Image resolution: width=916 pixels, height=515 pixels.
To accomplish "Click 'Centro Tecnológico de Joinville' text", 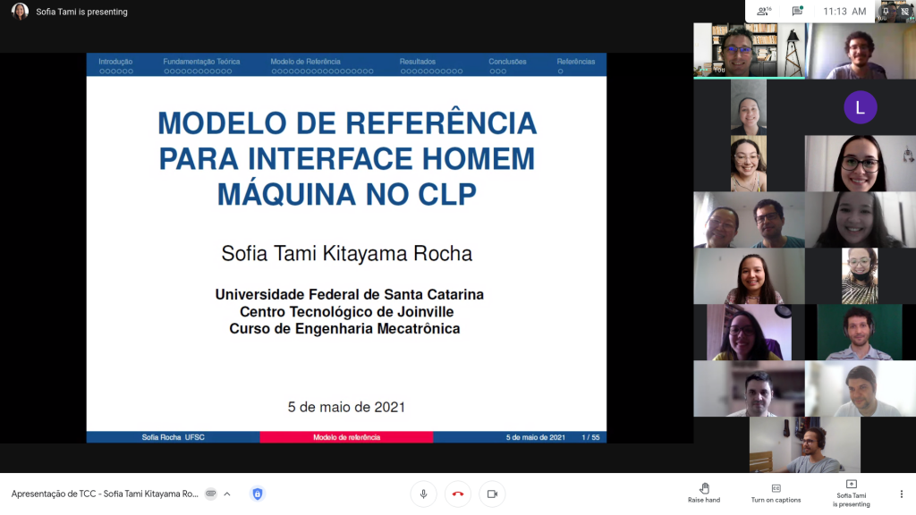I will (346, 312).
